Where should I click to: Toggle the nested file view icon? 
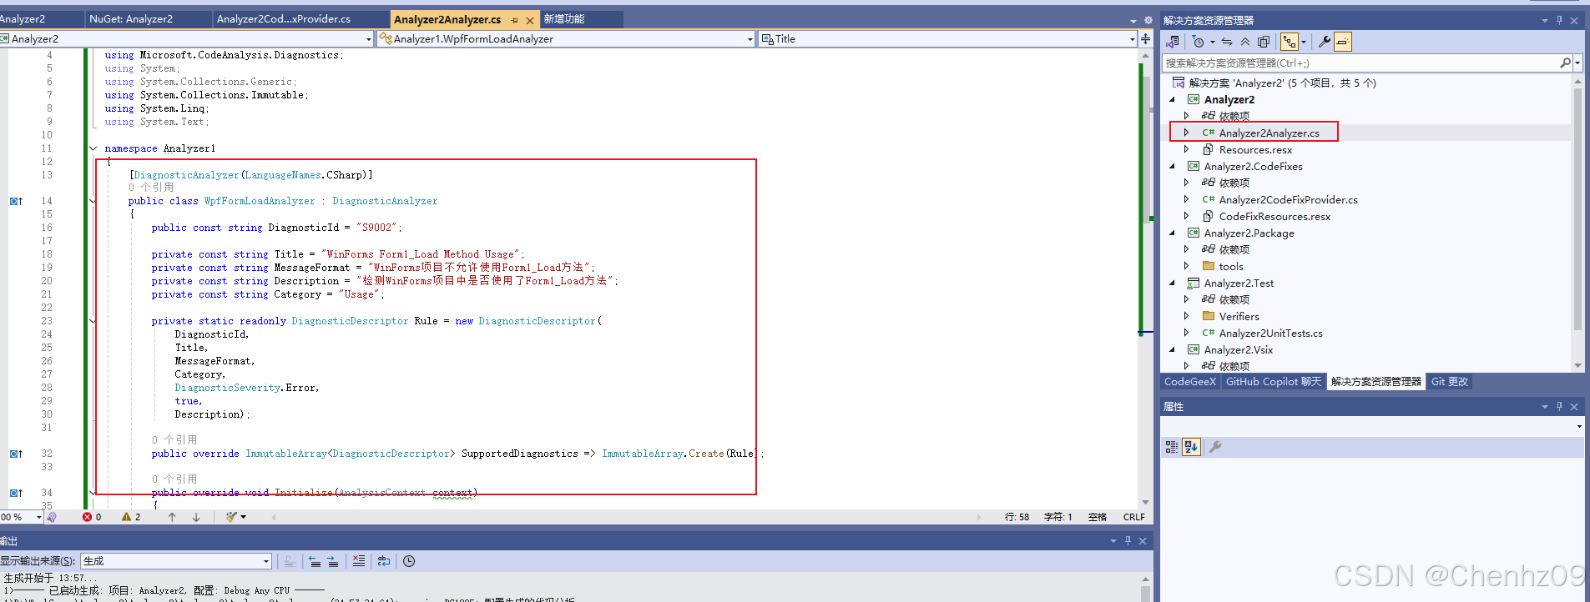1290,42
